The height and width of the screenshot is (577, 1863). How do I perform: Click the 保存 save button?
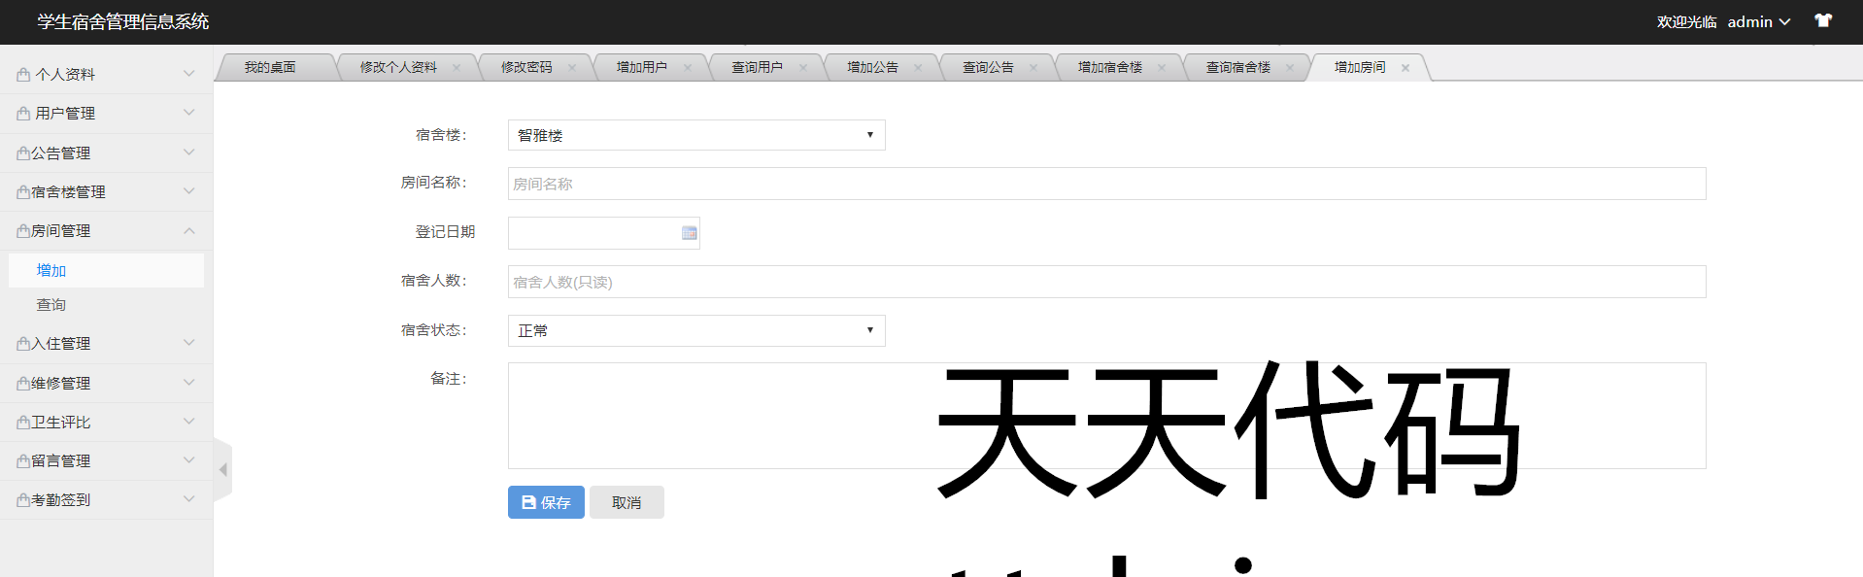546,502
